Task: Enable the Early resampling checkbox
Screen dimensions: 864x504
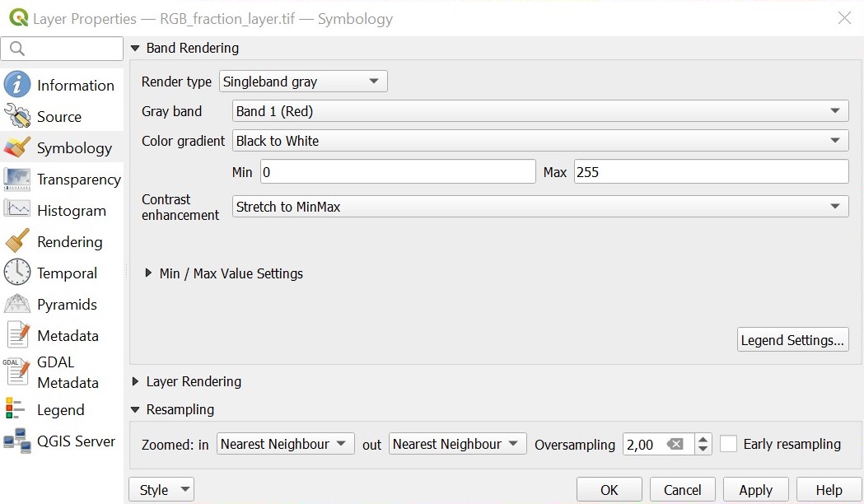Action: [728, 444]
